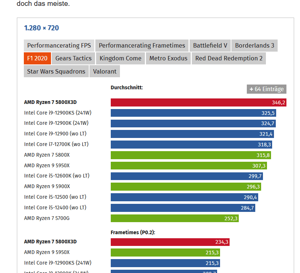
Task: Click AMD Ryzen 7 5800X3D label under Frametimes
Action: (50, 242)
